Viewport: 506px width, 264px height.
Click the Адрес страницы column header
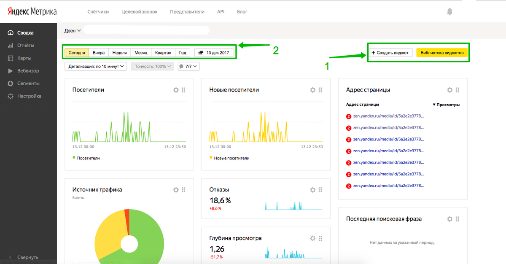(x=362, y=105)
